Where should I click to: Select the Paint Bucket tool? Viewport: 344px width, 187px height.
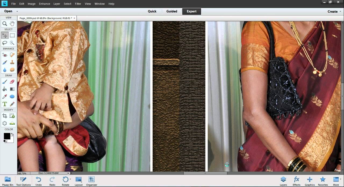pyautogui.click(x=5, y=89)
